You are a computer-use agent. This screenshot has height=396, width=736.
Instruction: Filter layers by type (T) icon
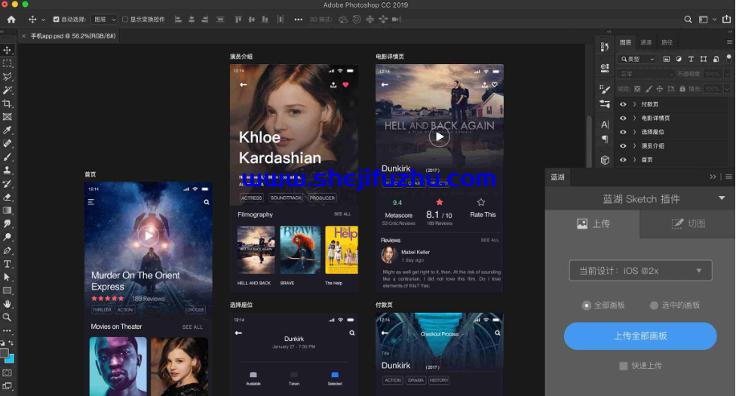[691, 59]
